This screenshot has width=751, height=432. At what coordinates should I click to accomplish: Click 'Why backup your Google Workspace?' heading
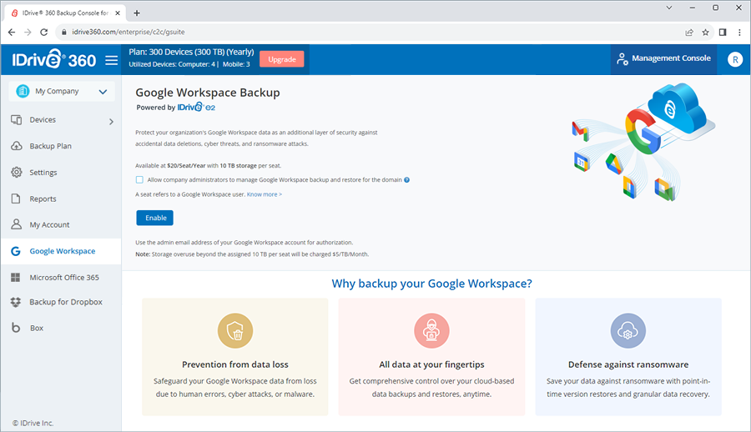click(x=431, y=284)
